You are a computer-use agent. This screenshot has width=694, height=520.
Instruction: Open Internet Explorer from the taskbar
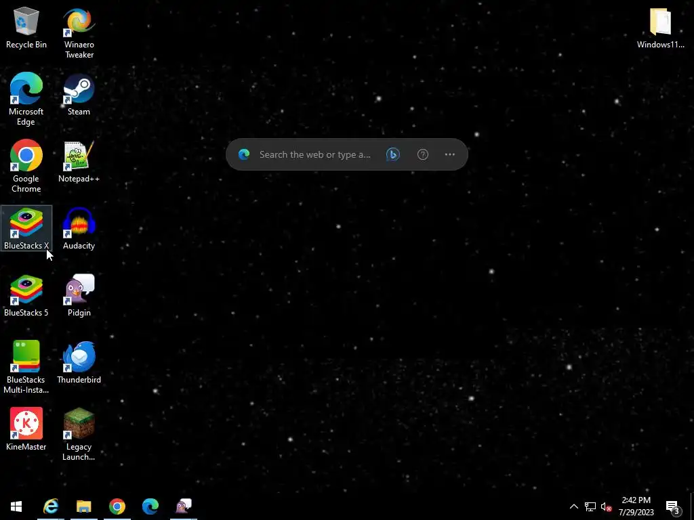coord(51,506)
